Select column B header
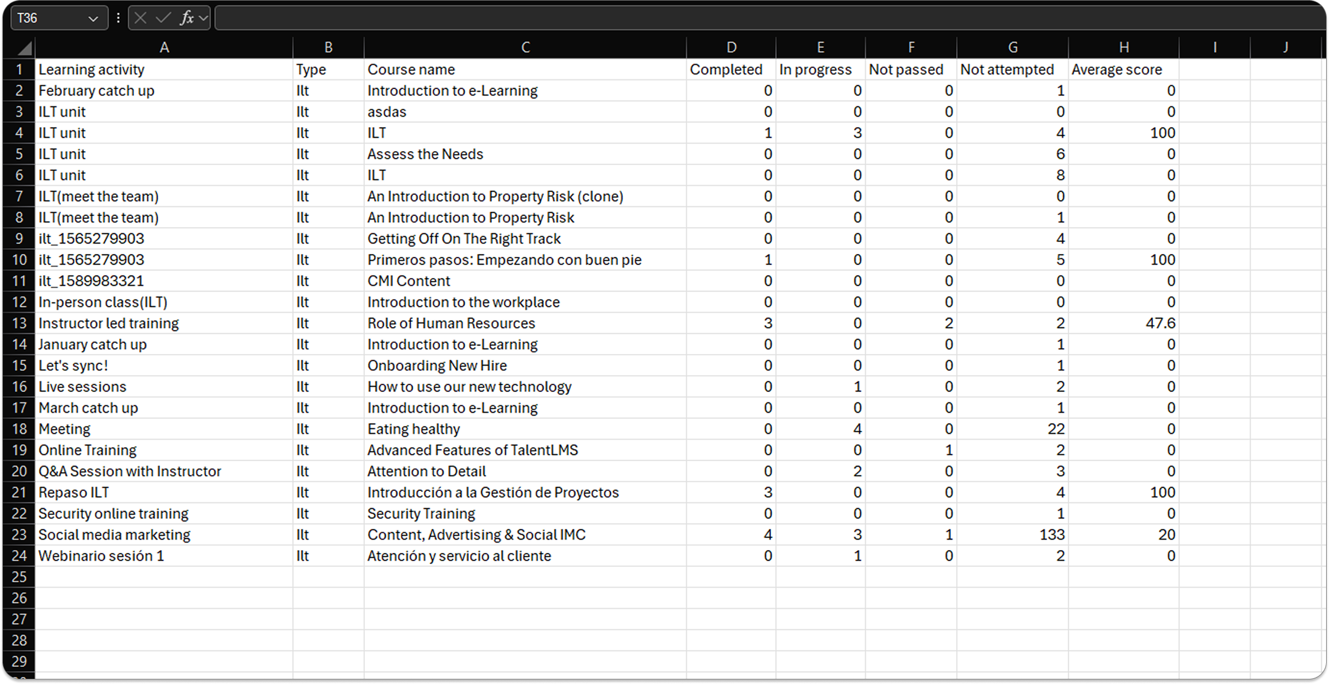This screenshot has height=684, width=1329. click(329, 48)
